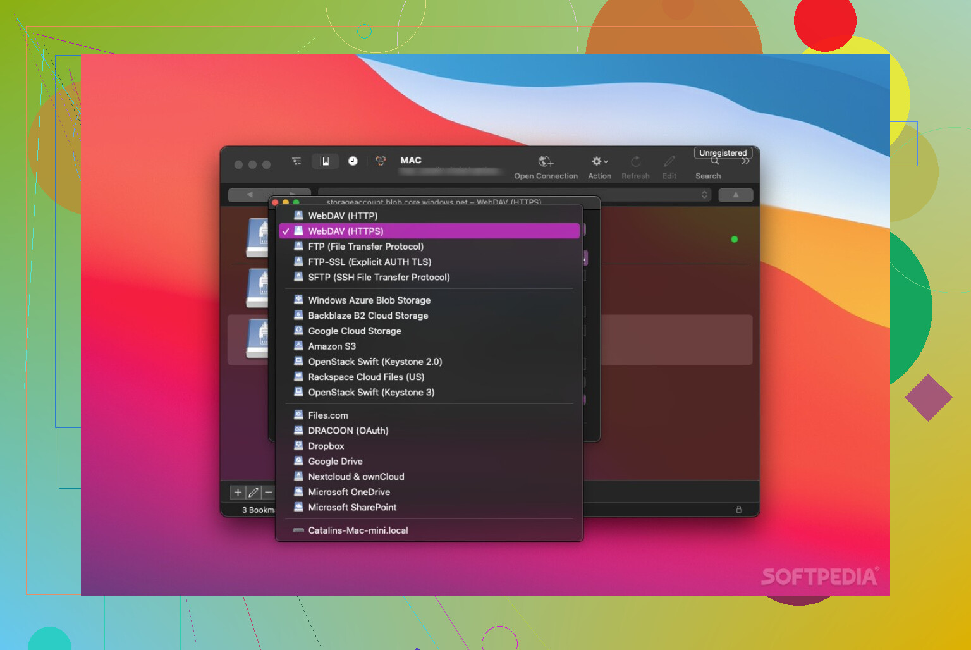Pick Google Drive in the protocol menu
The width and height of the screenshot is (971, 650).
click(335, 462)
